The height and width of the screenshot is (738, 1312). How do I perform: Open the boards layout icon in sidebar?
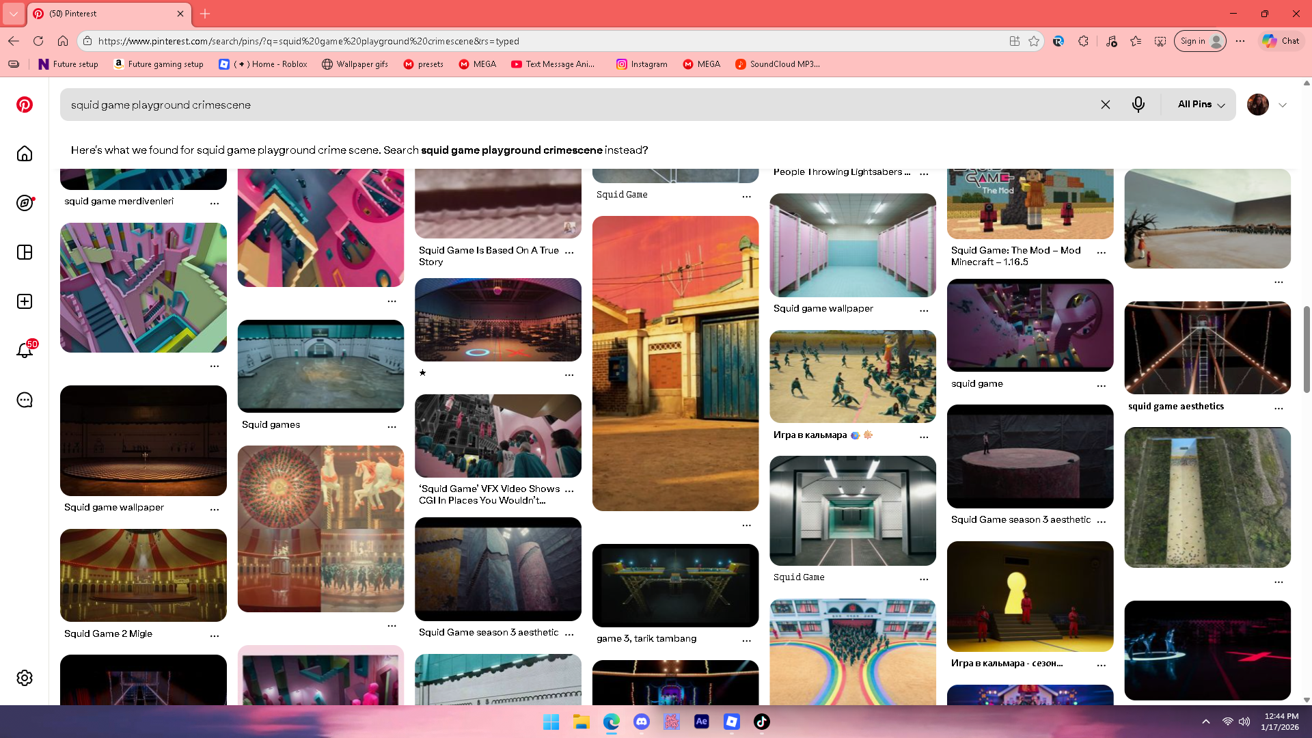[25, 252]
